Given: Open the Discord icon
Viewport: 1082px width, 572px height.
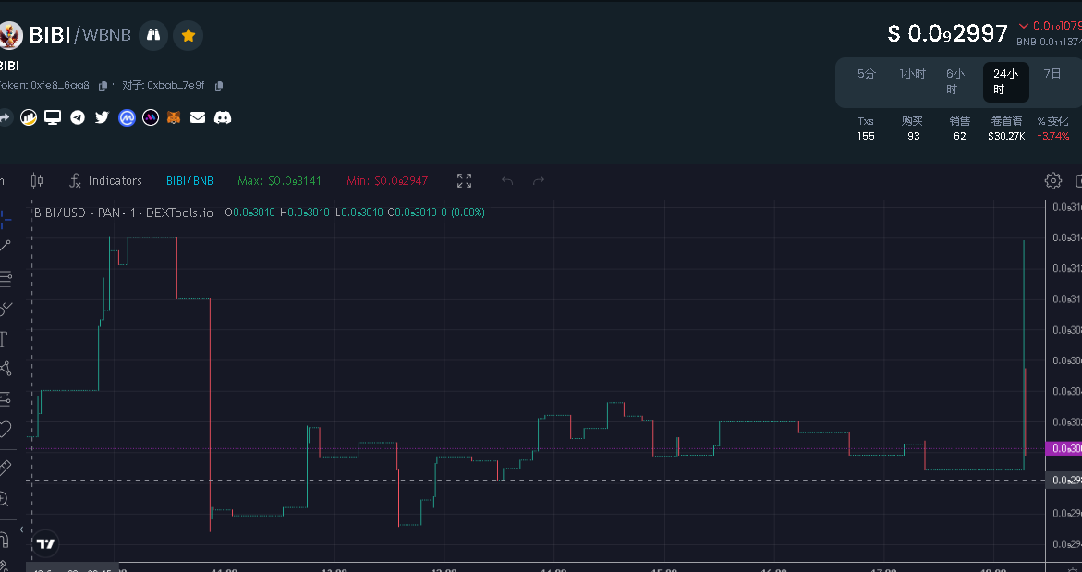Looking at the screenshot, I should (222, 117).
